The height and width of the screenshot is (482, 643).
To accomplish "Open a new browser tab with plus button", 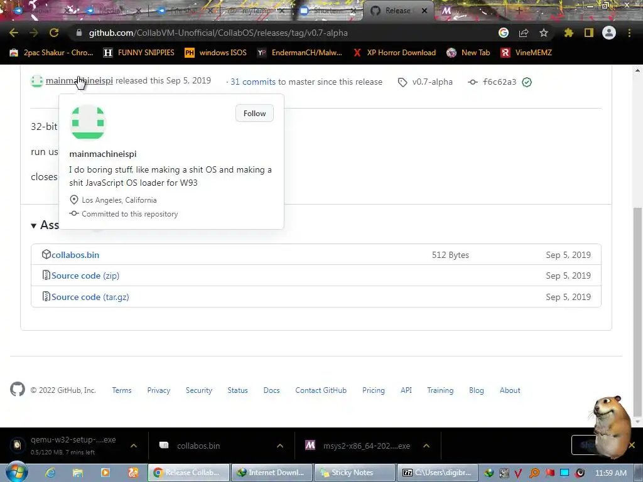I will point(519,11).
